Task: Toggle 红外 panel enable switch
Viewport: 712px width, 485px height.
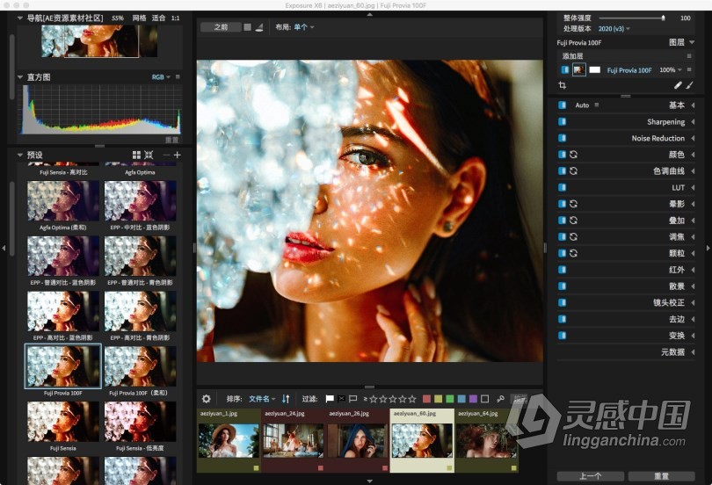Action: tap(563, 270)
